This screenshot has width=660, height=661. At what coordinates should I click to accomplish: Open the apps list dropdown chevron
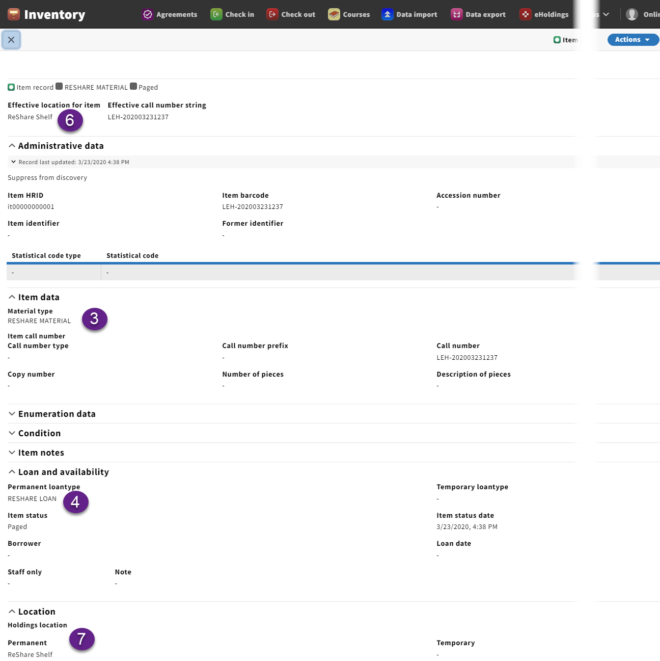(x=606, y=14)
